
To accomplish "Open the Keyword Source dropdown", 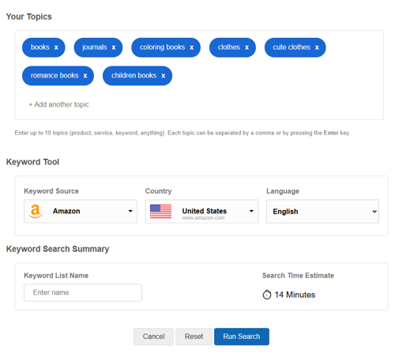I will point(81,211).
